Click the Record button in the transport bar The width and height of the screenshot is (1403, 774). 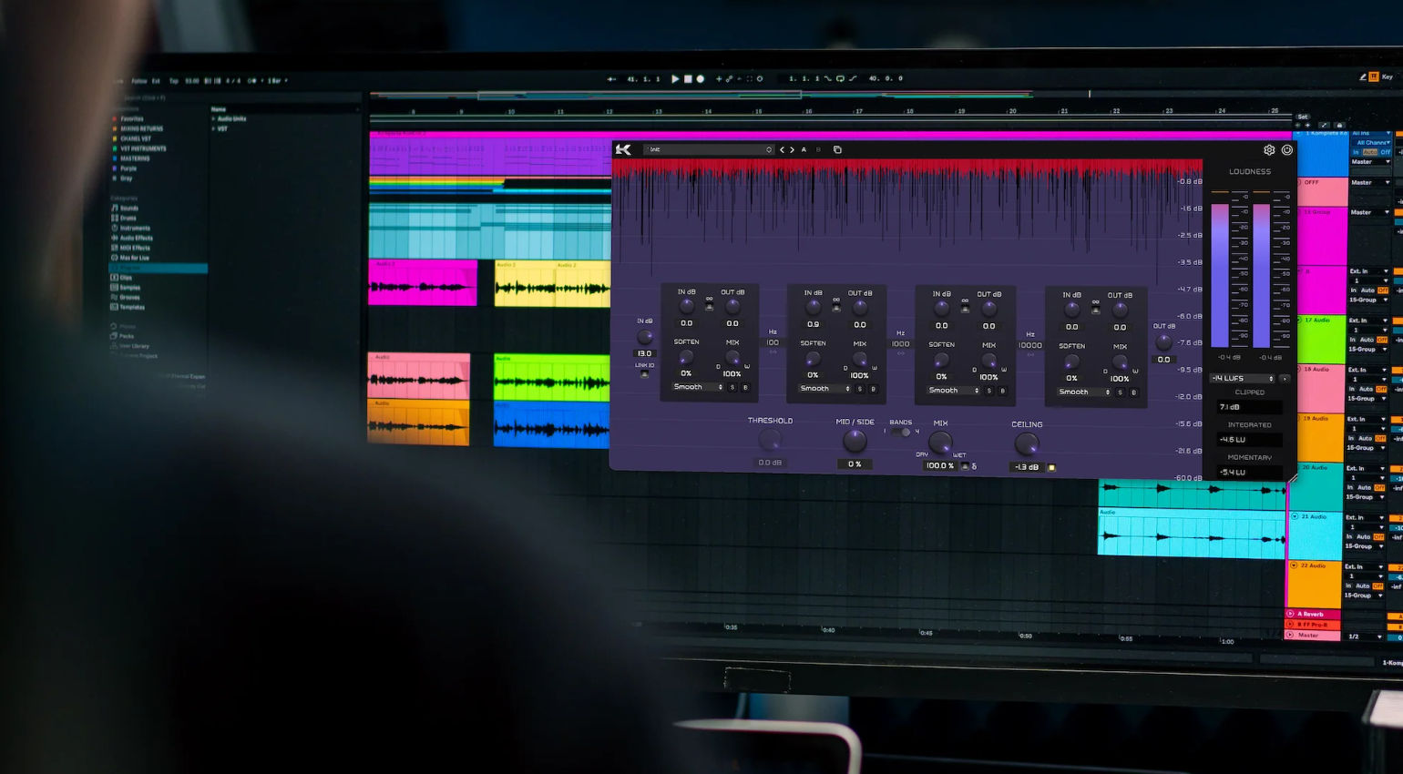tap(701, 79)
